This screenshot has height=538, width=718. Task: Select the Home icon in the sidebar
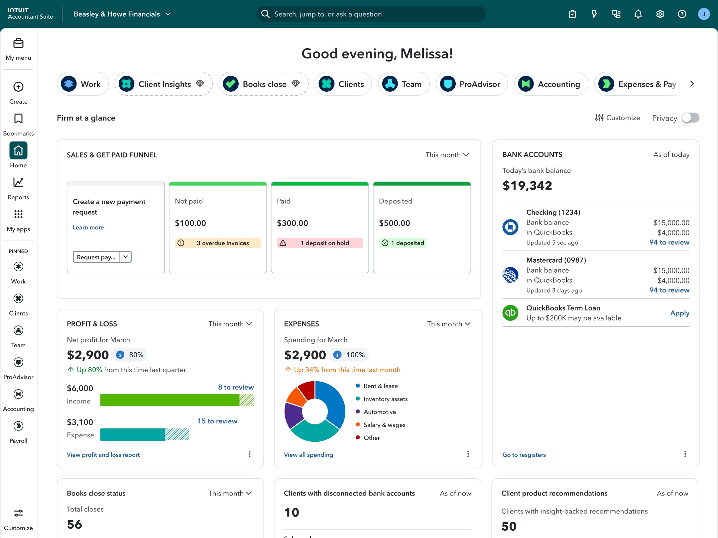[18, 150]
